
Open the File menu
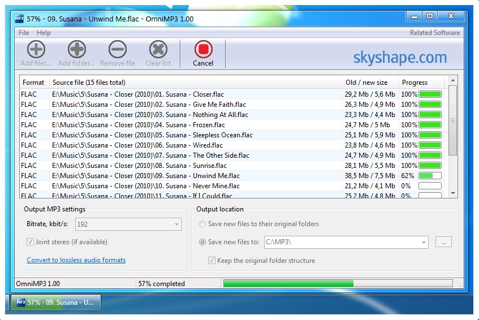tap(24, 33)
